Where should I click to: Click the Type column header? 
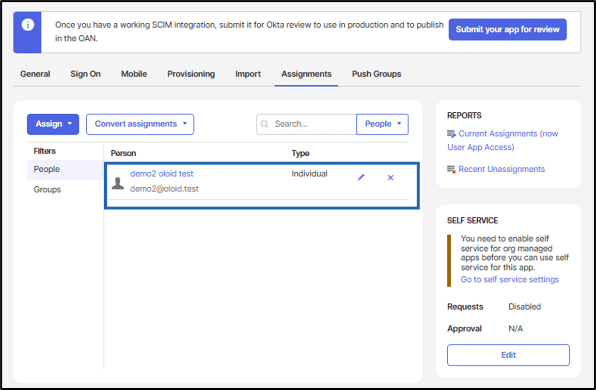pyautogui.click(x=300, y=153)
